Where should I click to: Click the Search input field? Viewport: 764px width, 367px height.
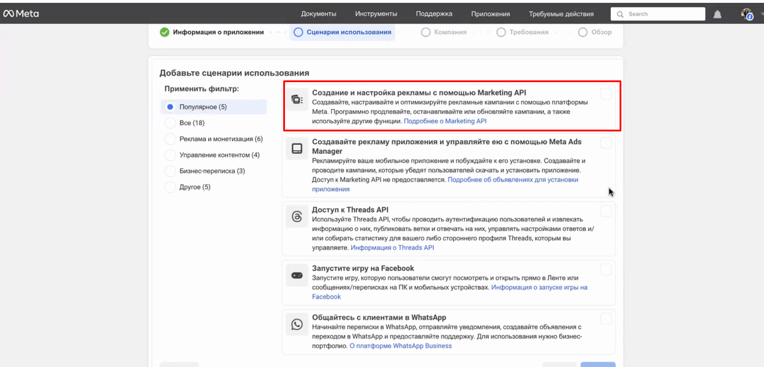click(x=661, y=14)
